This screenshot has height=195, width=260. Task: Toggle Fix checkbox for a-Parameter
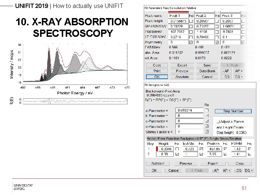[207, 110]
